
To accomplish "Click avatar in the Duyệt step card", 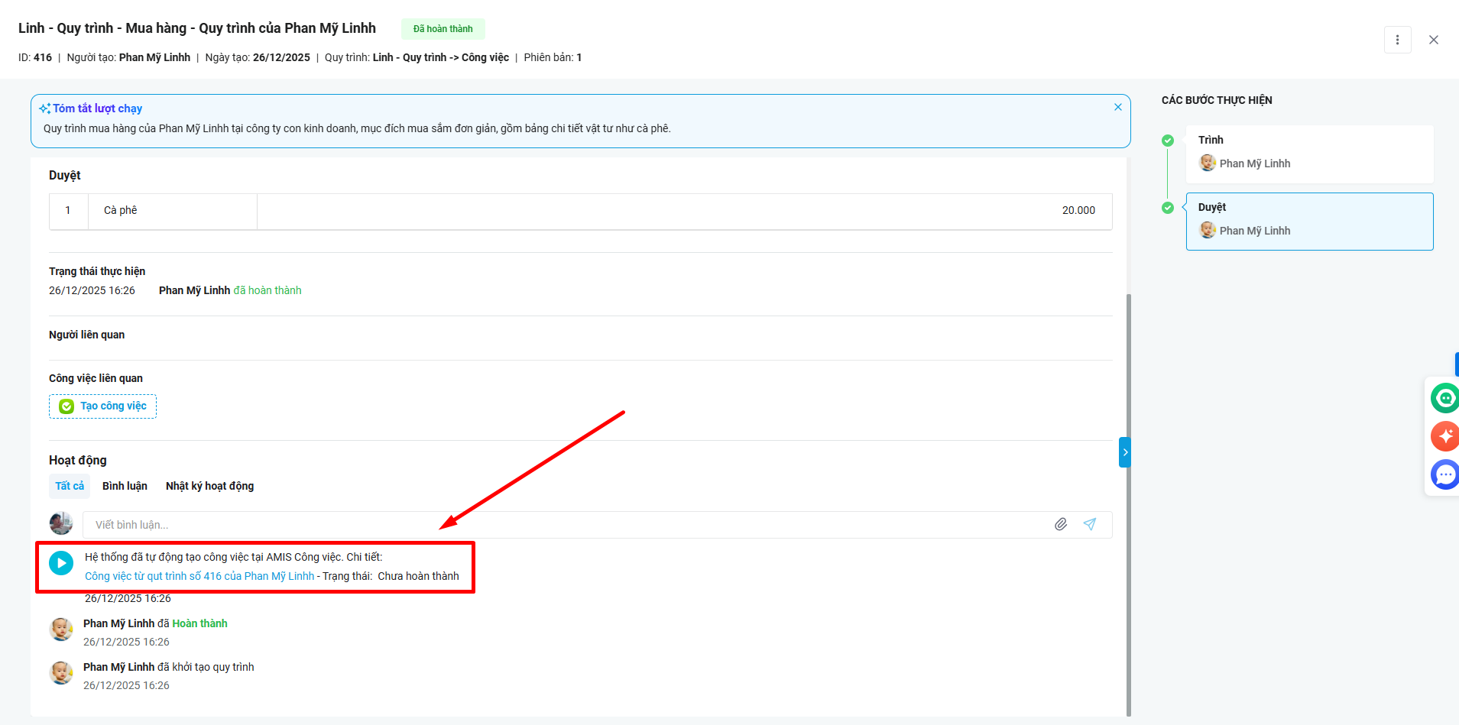I will click(1208, 230).
